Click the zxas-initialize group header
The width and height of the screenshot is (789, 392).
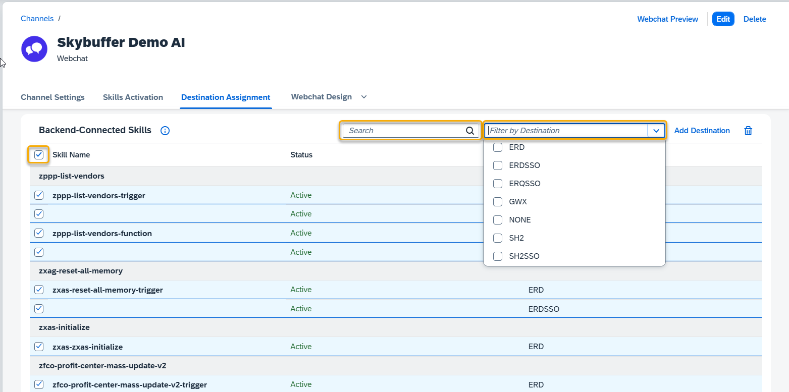pyautogui.click(x=395, y=327)
